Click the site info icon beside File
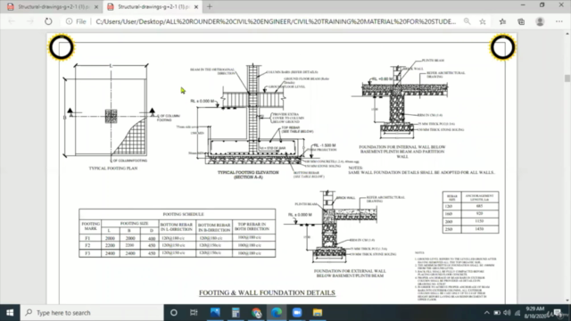This screenshot has height=321, width=571. coord(69,21)
